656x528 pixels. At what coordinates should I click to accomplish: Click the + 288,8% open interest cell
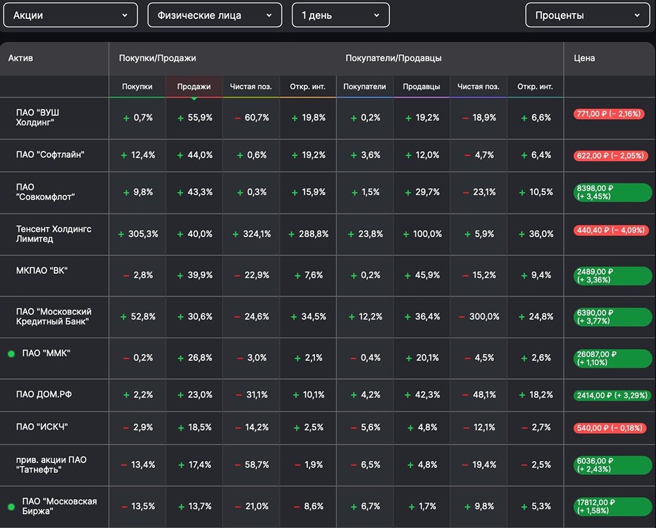[x=308, y=234]
